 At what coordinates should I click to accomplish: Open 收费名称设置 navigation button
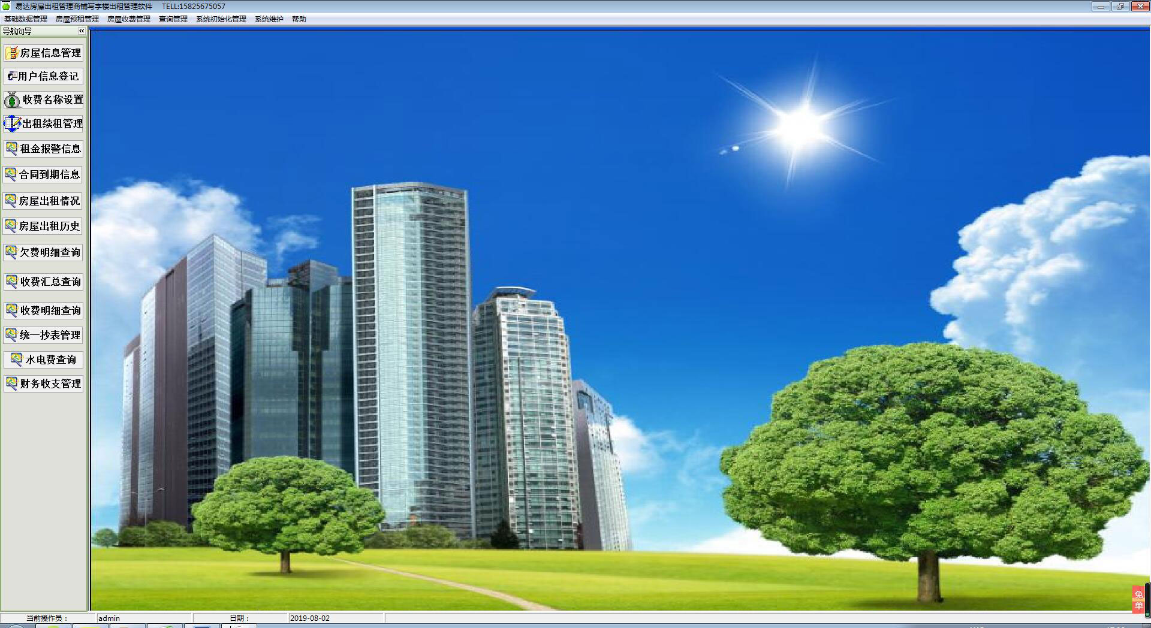coord(43,99)
